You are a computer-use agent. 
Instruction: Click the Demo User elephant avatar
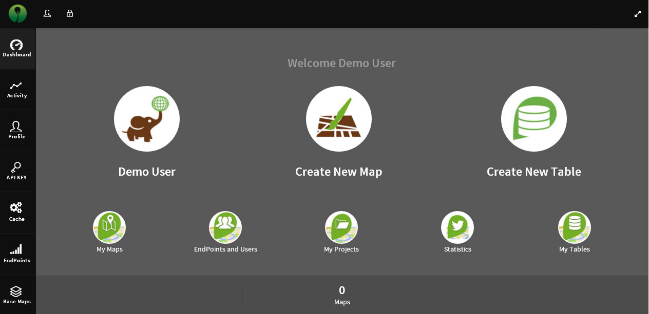pyautogui.click(x=147, y=119)
